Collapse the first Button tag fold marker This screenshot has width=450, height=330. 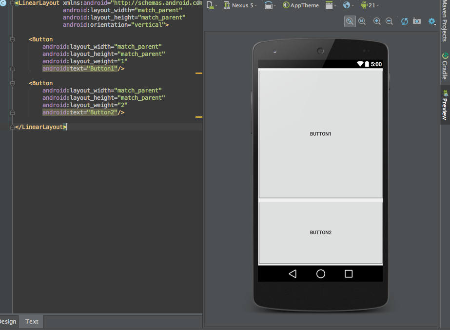pos(12,39)
